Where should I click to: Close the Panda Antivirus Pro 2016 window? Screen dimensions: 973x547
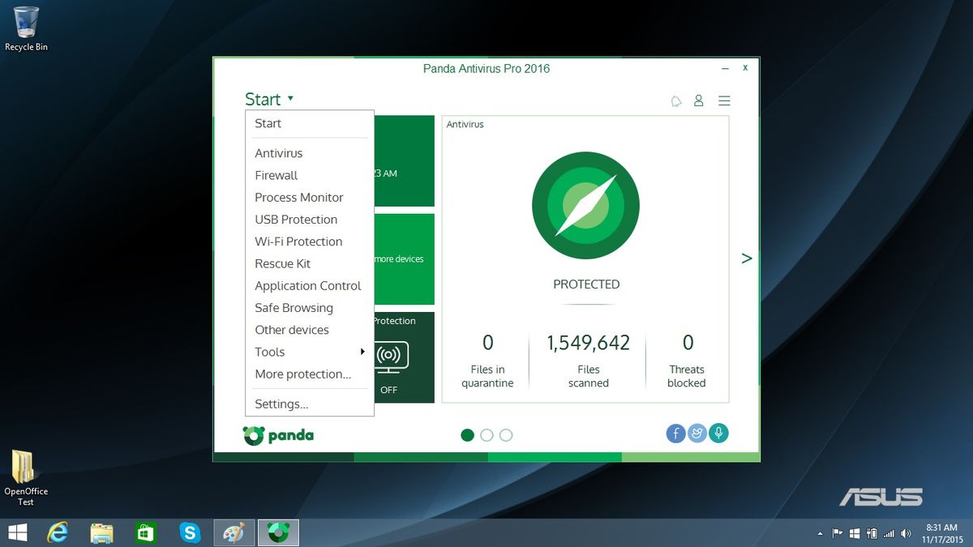(x=745, y=69)
